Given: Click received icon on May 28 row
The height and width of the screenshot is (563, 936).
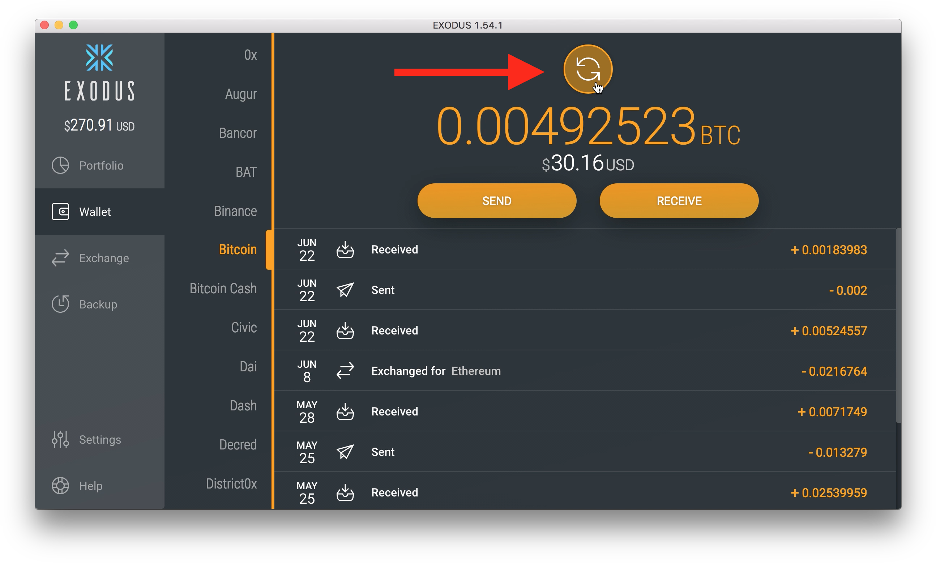Looking at the screenshot, I should click(345, 411).
